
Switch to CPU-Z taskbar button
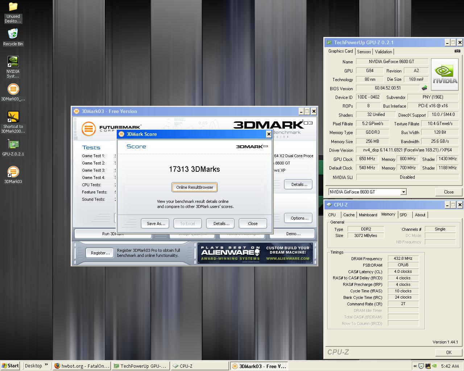click(199, 366)
